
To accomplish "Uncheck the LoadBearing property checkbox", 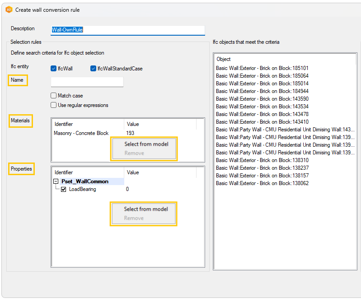I will point(64,189).
